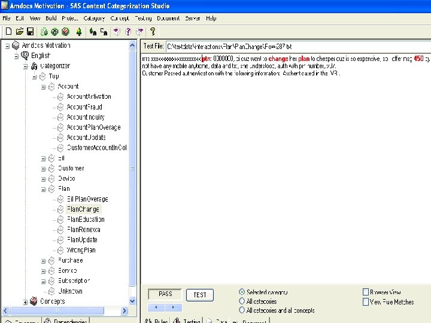Click the C-with-lock toolbar icon
This screenshot has height=323, width=431.
pyautogui.click(x=104, y=32)
